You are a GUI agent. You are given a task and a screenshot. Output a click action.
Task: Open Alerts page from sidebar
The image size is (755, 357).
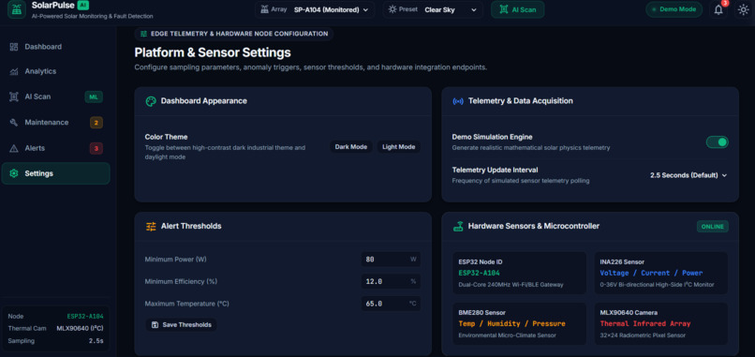click(56, 148)
